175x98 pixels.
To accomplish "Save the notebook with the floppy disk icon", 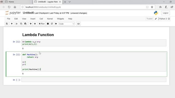I will (x=7, y=24).
